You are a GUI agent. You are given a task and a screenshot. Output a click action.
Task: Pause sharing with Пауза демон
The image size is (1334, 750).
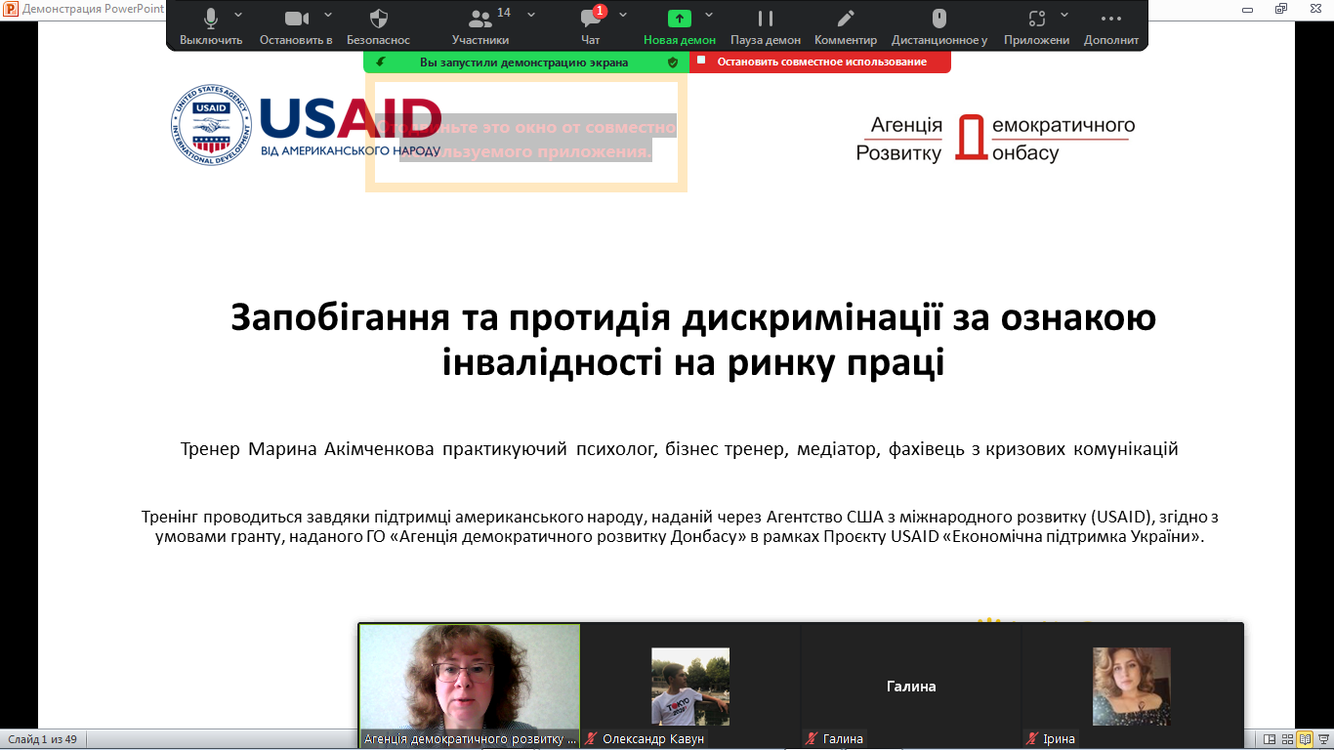coord(766,26)
